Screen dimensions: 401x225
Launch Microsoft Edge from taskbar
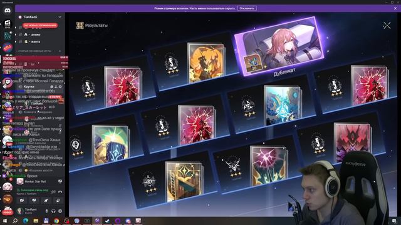coord(26,221)
